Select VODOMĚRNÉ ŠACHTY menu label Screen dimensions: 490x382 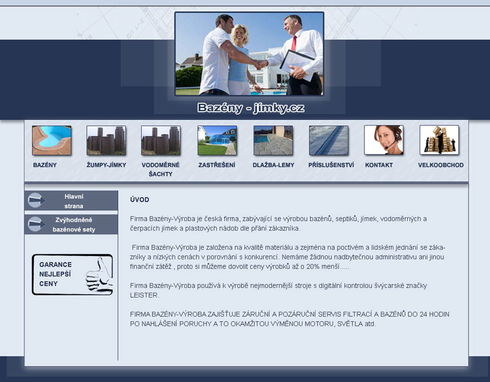point(160,169)
